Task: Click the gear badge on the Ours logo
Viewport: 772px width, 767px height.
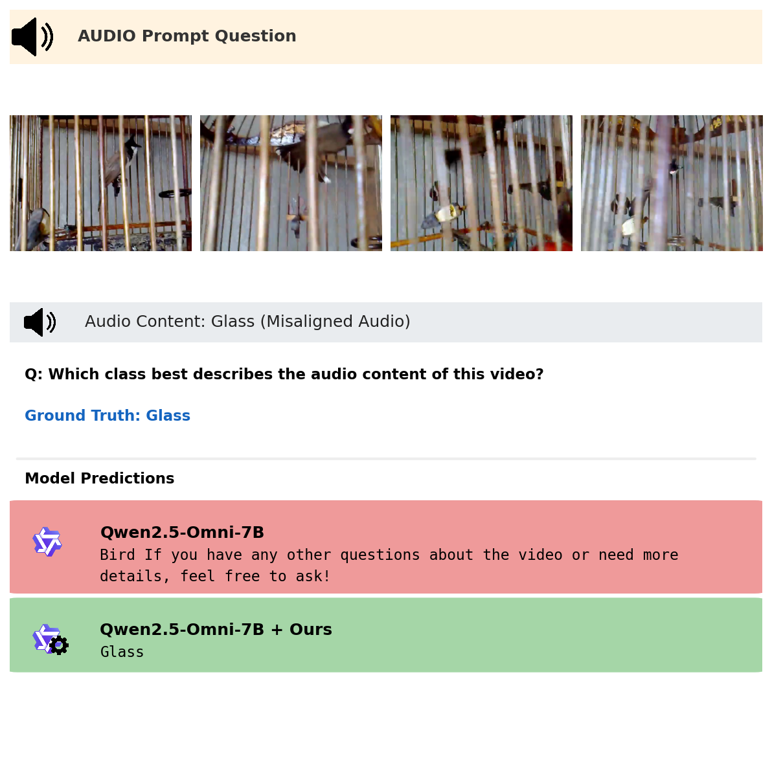Action: [59, 645]
